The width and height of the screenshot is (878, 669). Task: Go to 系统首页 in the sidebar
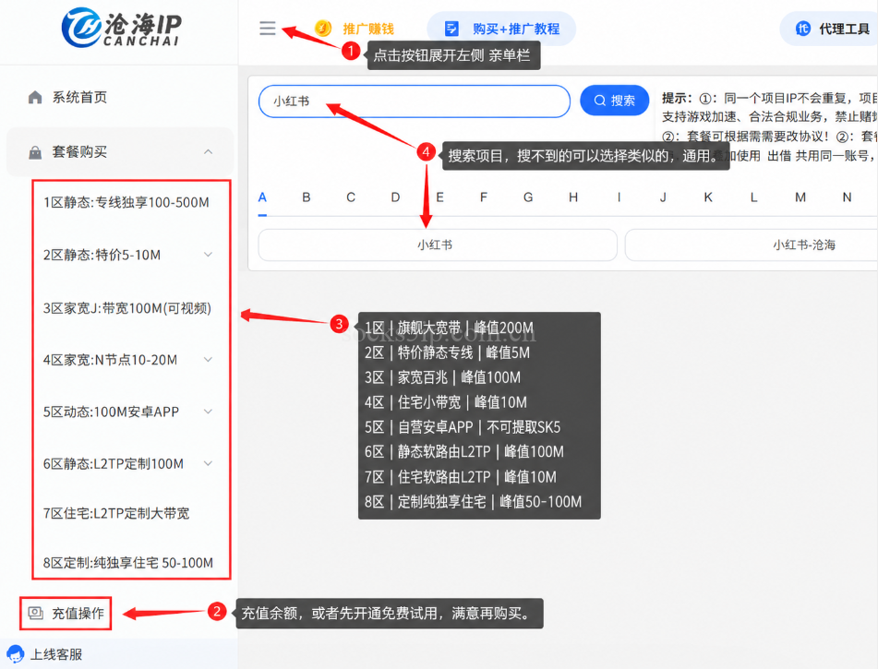[x=79, y=98]
